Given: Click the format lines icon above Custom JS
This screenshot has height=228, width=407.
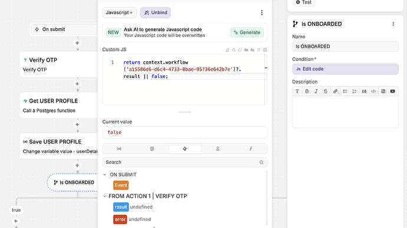Looking at the screenshot, I should tap(258, 50).
